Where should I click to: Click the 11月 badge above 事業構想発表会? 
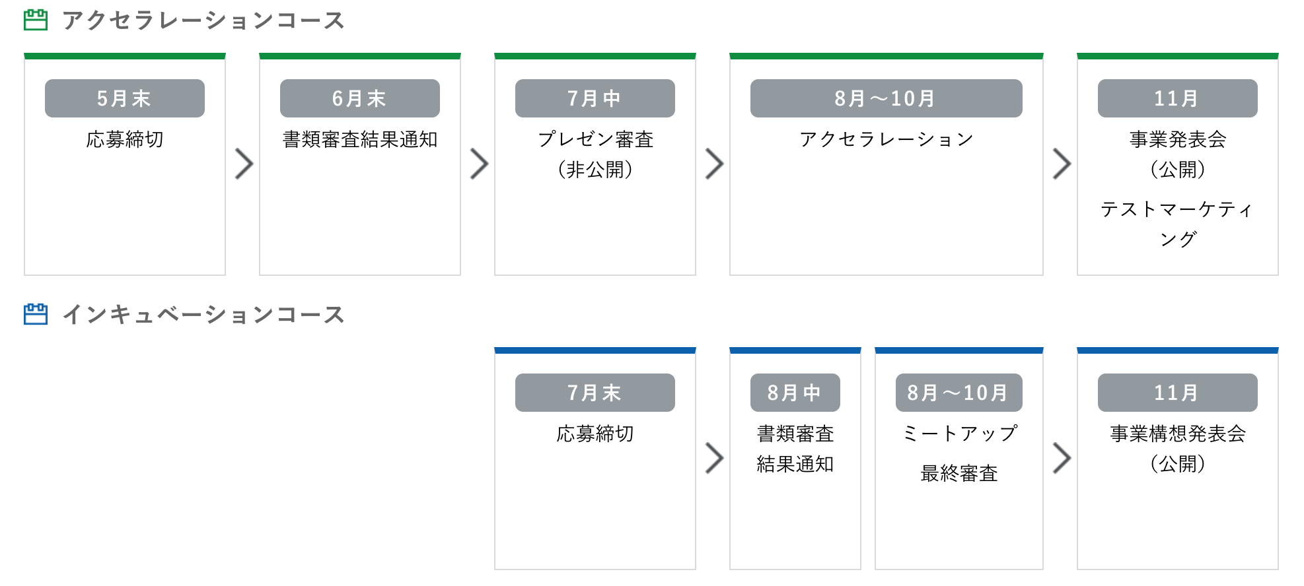(x=1178, y=393)
